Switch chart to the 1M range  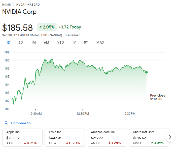click(x=33, y=42)
